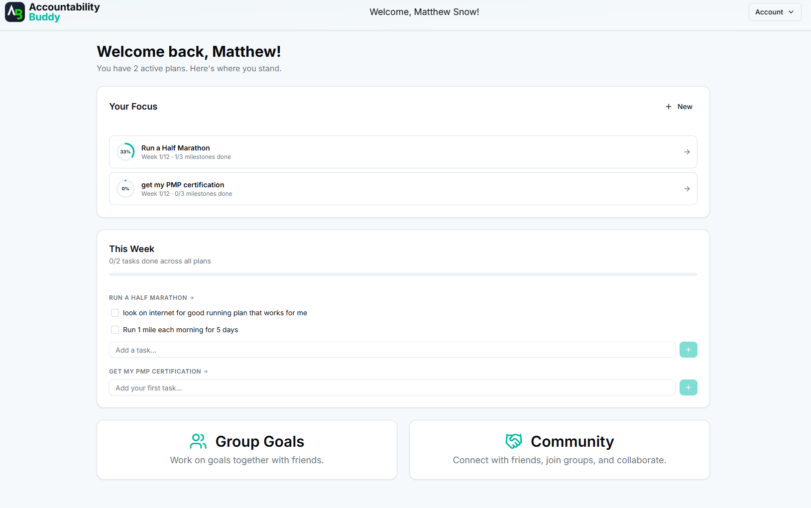Click the Accountability Buddy logo
Screen dimensions: 811x508
51,12
